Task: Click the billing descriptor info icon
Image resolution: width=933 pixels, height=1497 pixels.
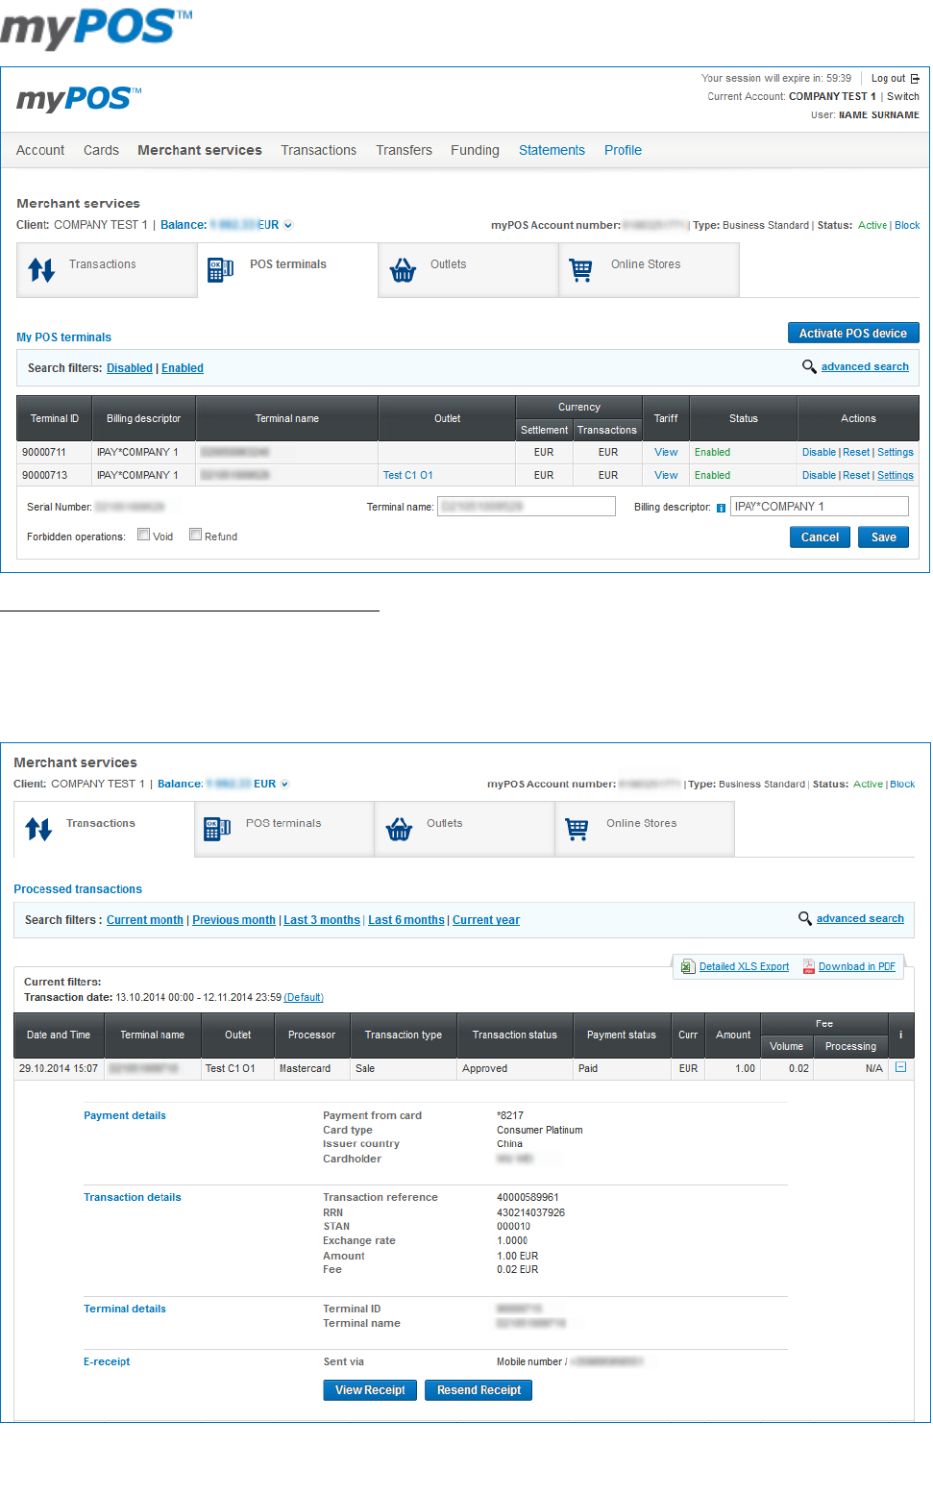Action: point(721,508)
